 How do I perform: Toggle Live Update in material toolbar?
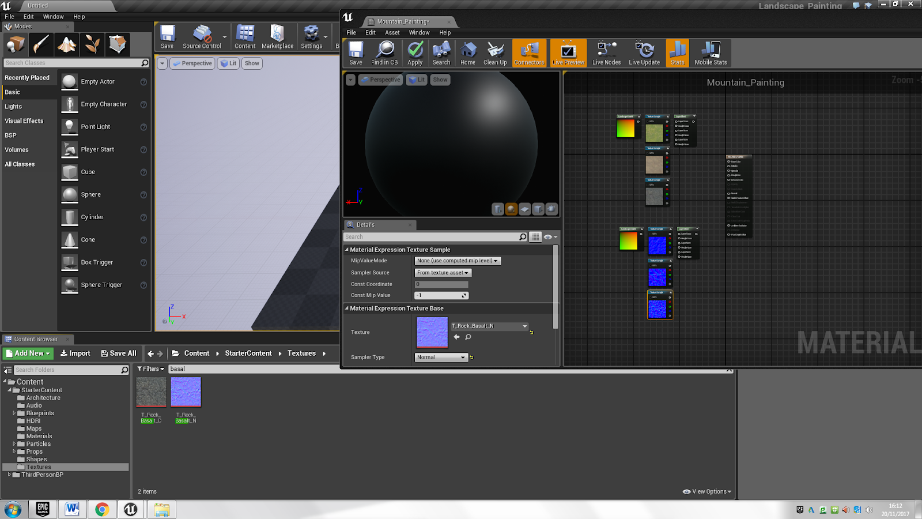(x=644, y=54)
